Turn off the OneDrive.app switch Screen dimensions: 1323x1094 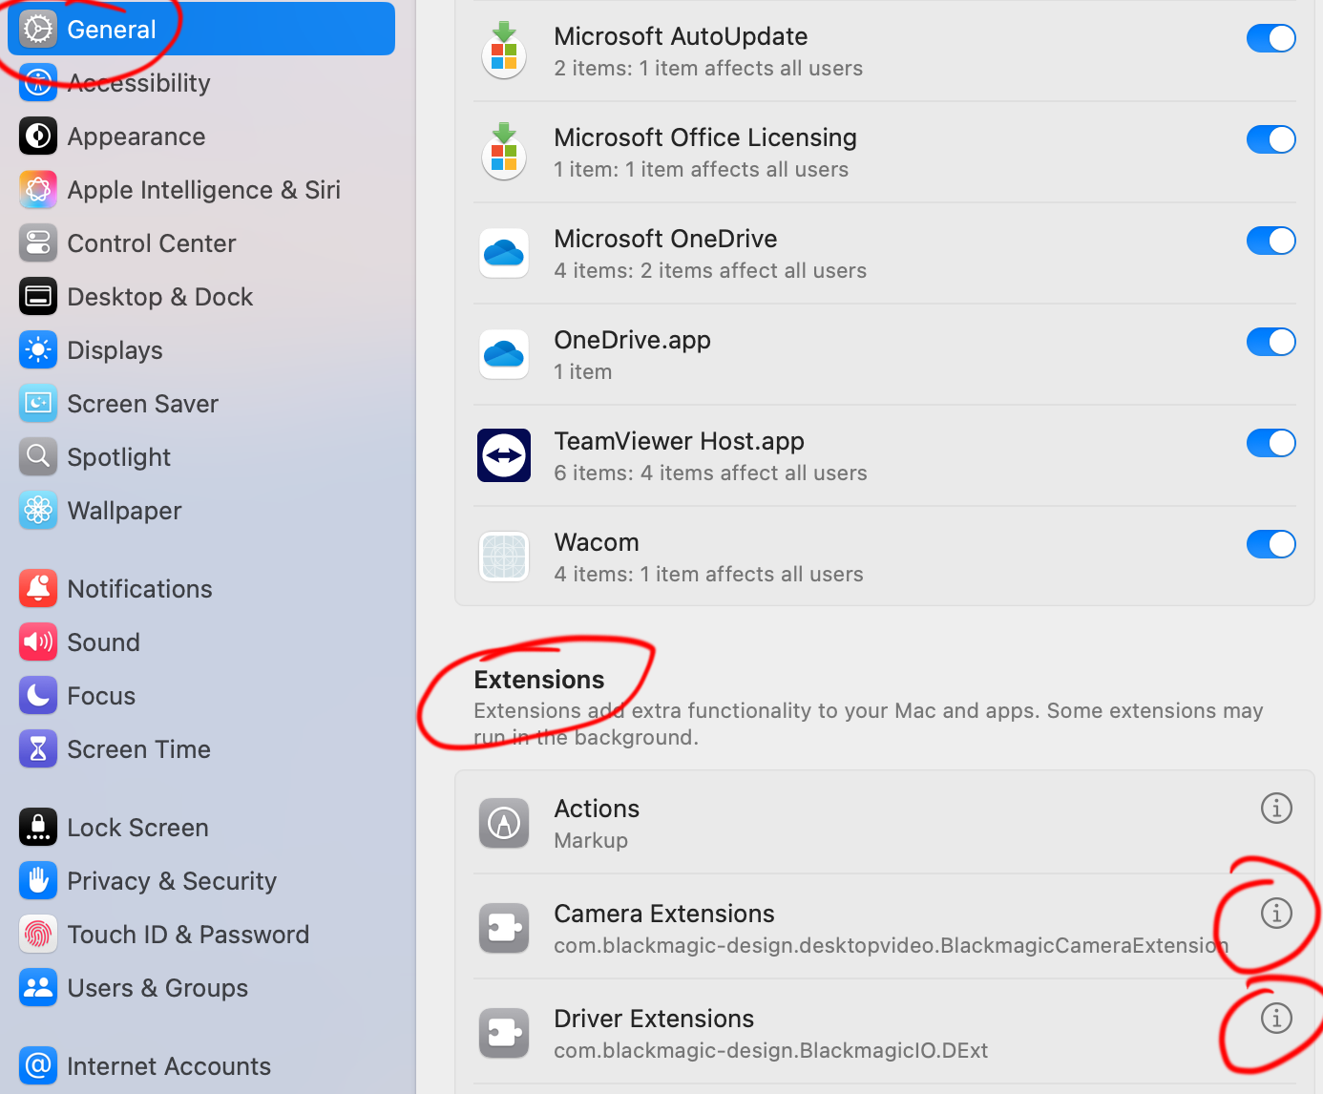pos(1271,342)
